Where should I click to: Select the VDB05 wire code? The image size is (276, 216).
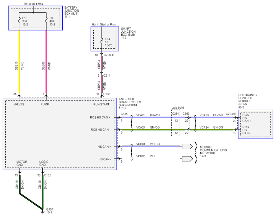coord(141,156)
